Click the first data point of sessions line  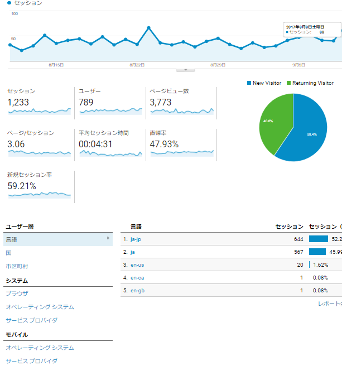(x=10, y=45)
